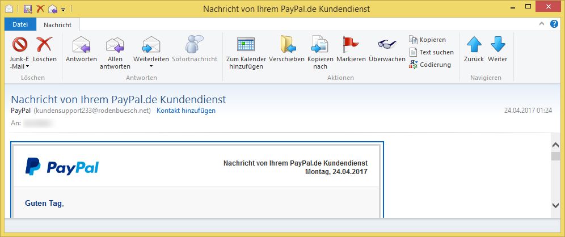Open the help question mark icon

[x=554, y=24]
